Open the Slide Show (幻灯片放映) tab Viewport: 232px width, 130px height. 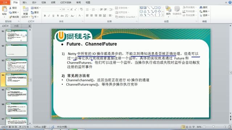66,3
